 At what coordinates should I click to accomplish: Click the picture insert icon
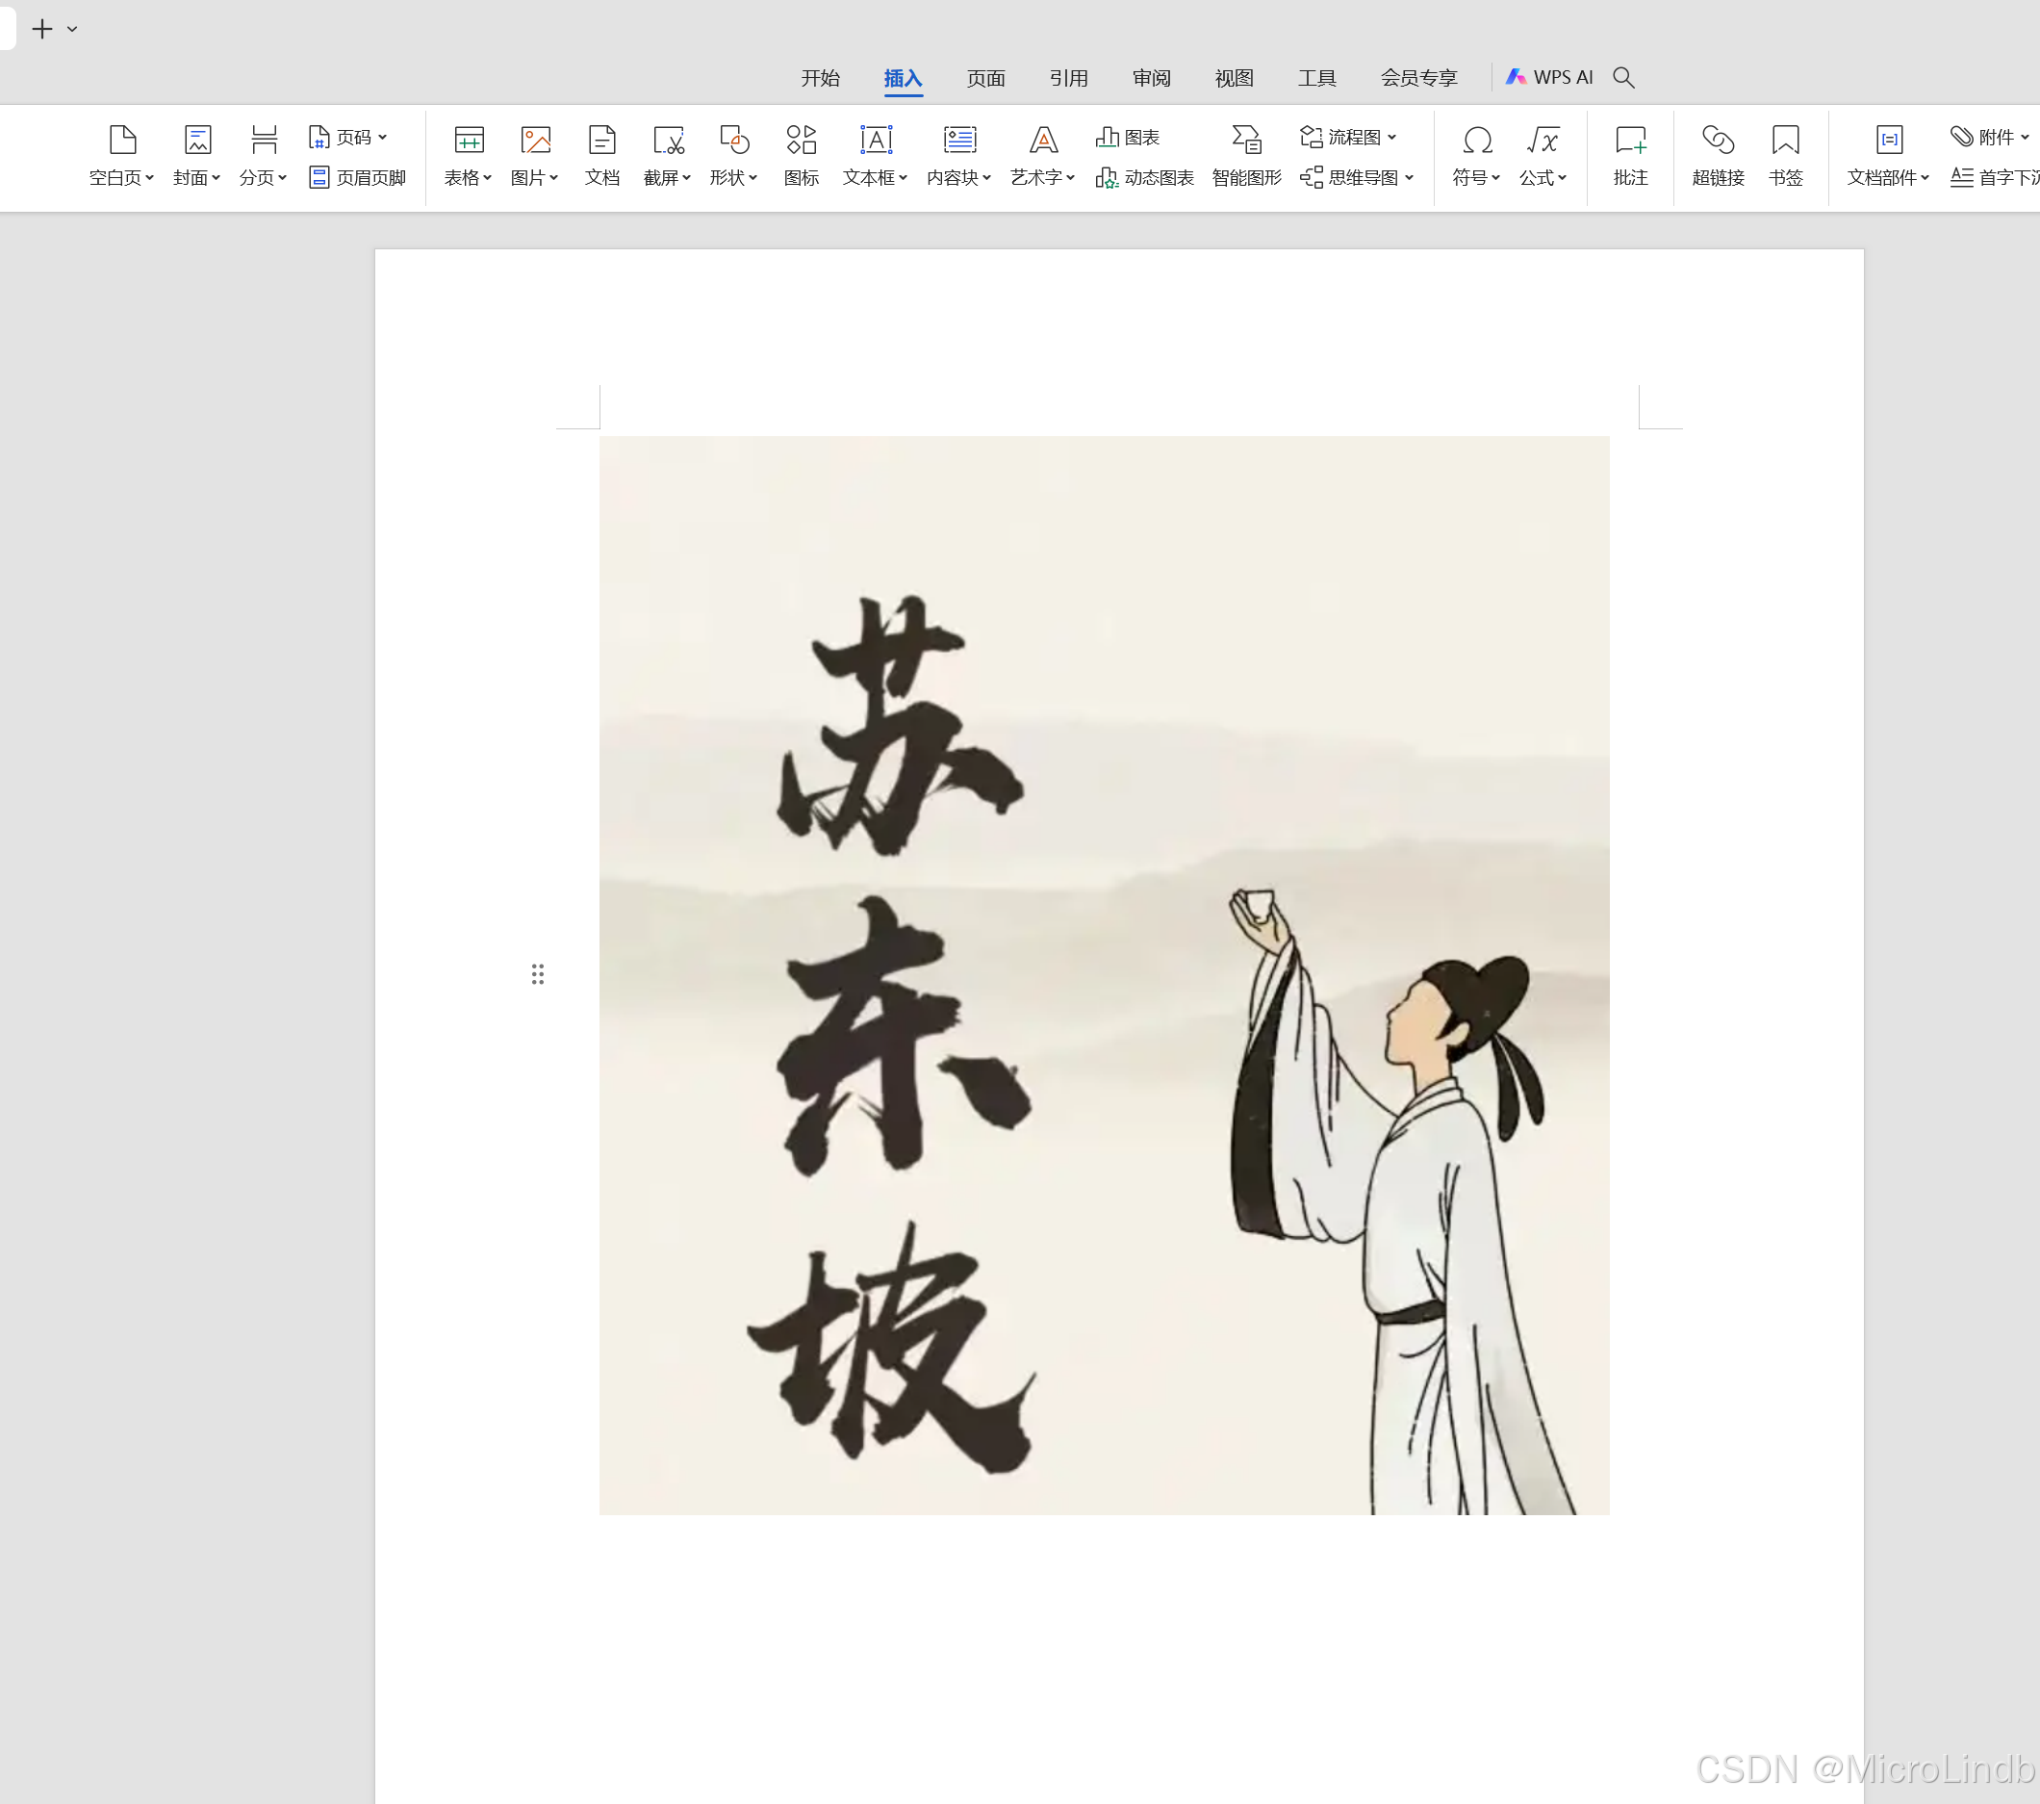click(535, 140)
